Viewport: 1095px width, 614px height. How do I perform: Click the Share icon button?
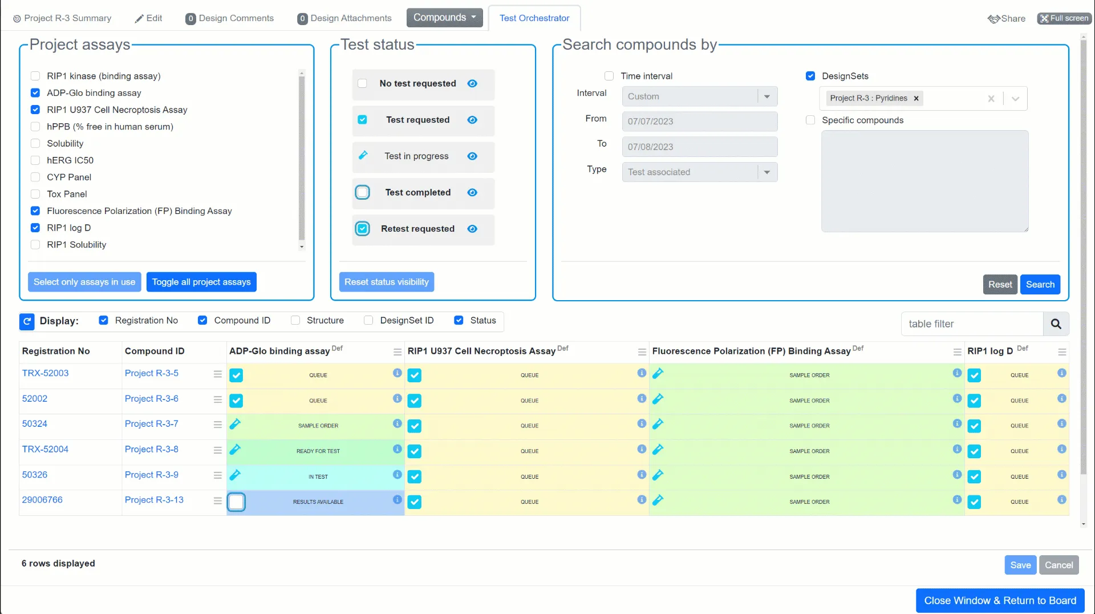click(x=1007, y=18)
